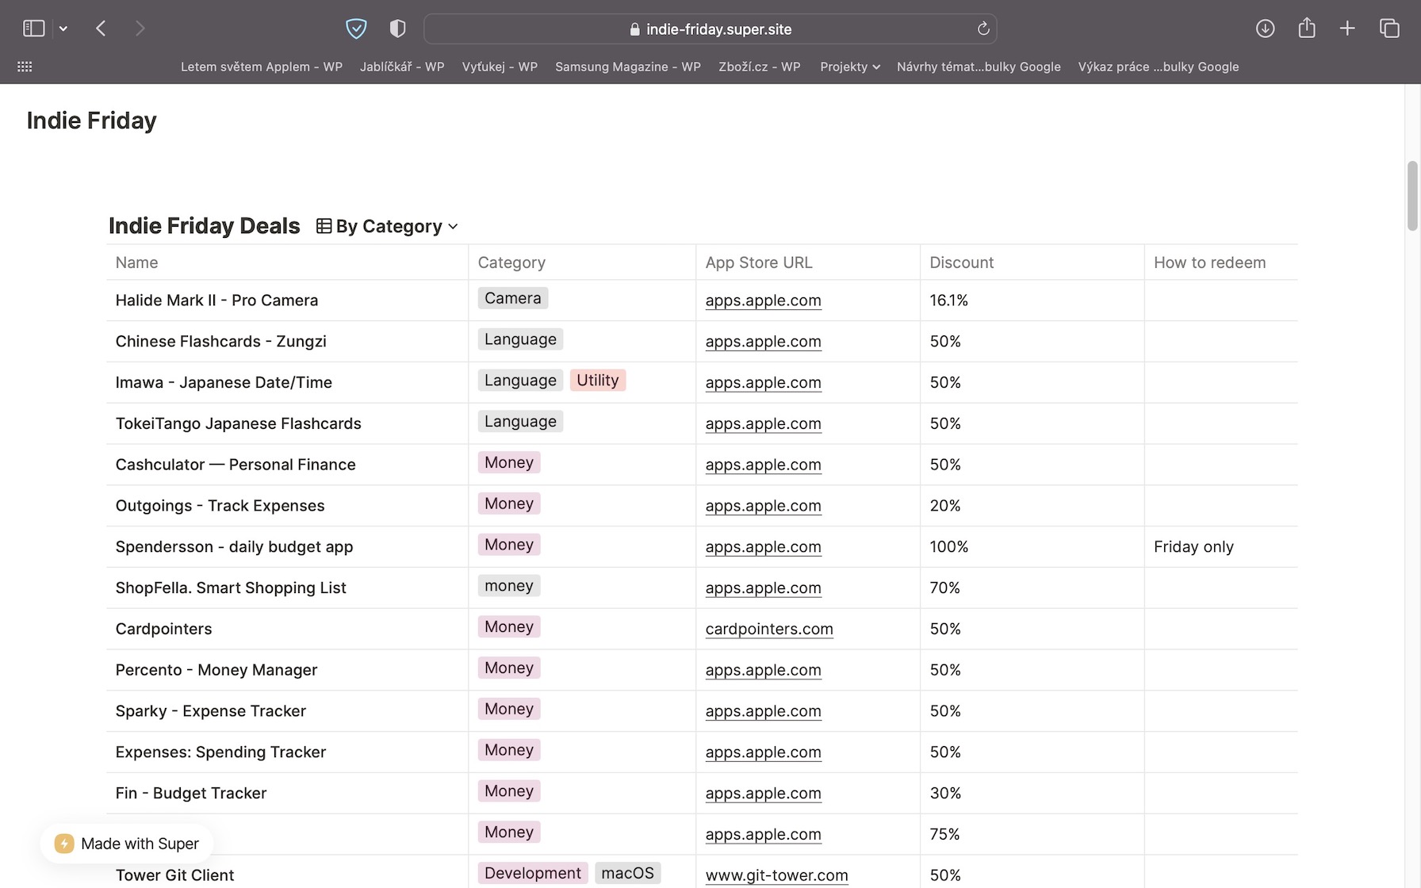Screen dimensions: 1421x888
Task: Open the Share sheet
Action: pyautogui.click(x=1307, y=29)
